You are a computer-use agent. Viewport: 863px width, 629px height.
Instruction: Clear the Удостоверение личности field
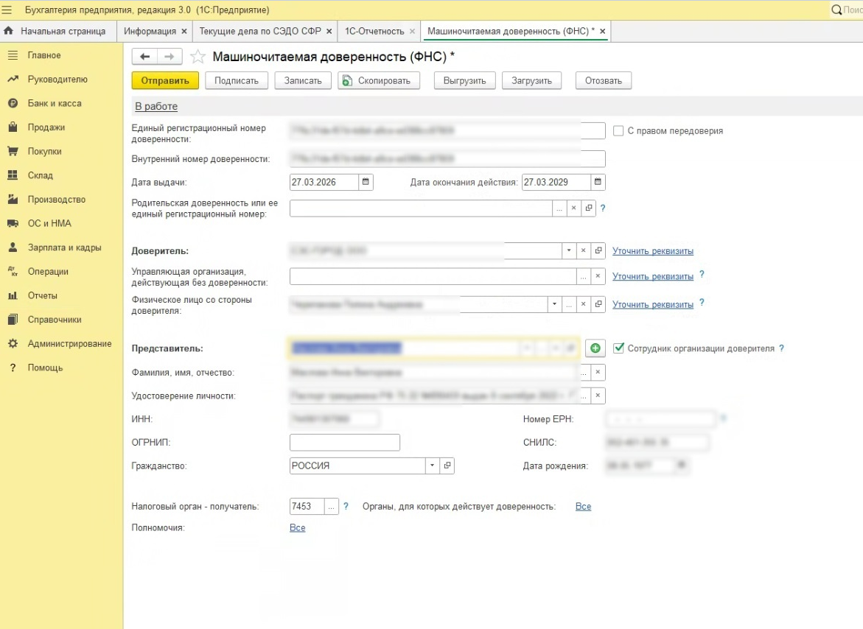598,396
